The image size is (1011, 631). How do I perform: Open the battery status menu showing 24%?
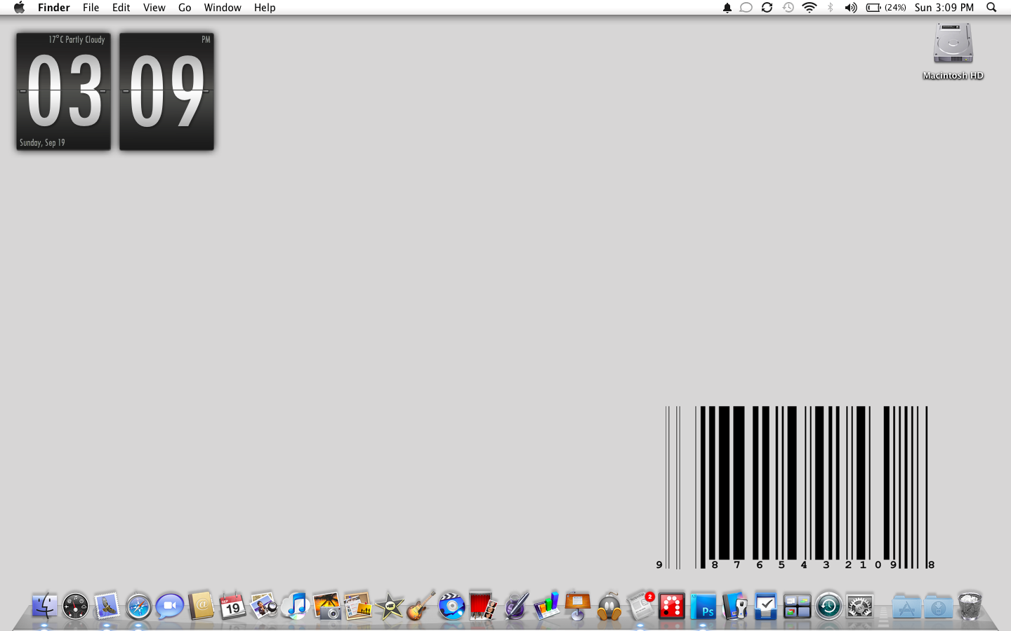(x=886, y=8)
